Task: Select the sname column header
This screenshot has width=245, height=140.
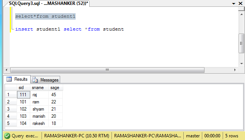Action: tap(39, 88)
